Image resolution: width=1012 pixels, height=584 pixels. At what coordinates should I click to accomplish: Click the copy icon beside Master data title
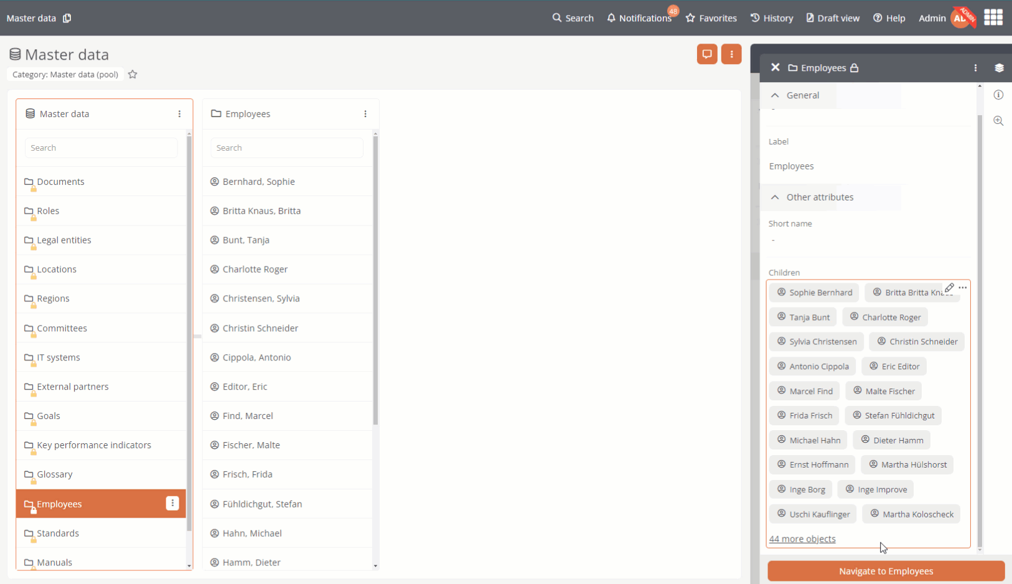pos(67,18)
